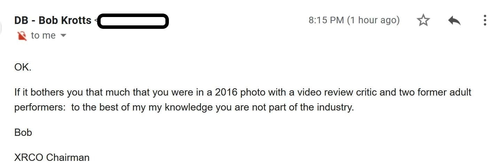The width and height of the screenshot is (492, 164).
Task: Click the "to me" recipient text
Action: (43, 35)
